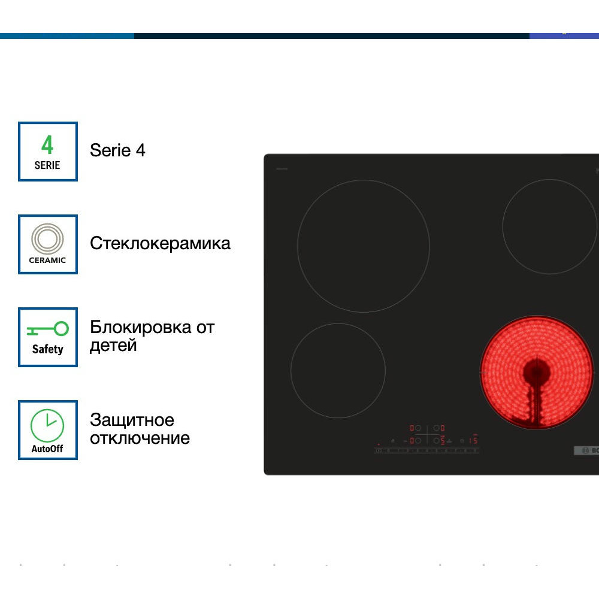
Task: Click the AutoOff clock icon
Action: tap(48, 425)
